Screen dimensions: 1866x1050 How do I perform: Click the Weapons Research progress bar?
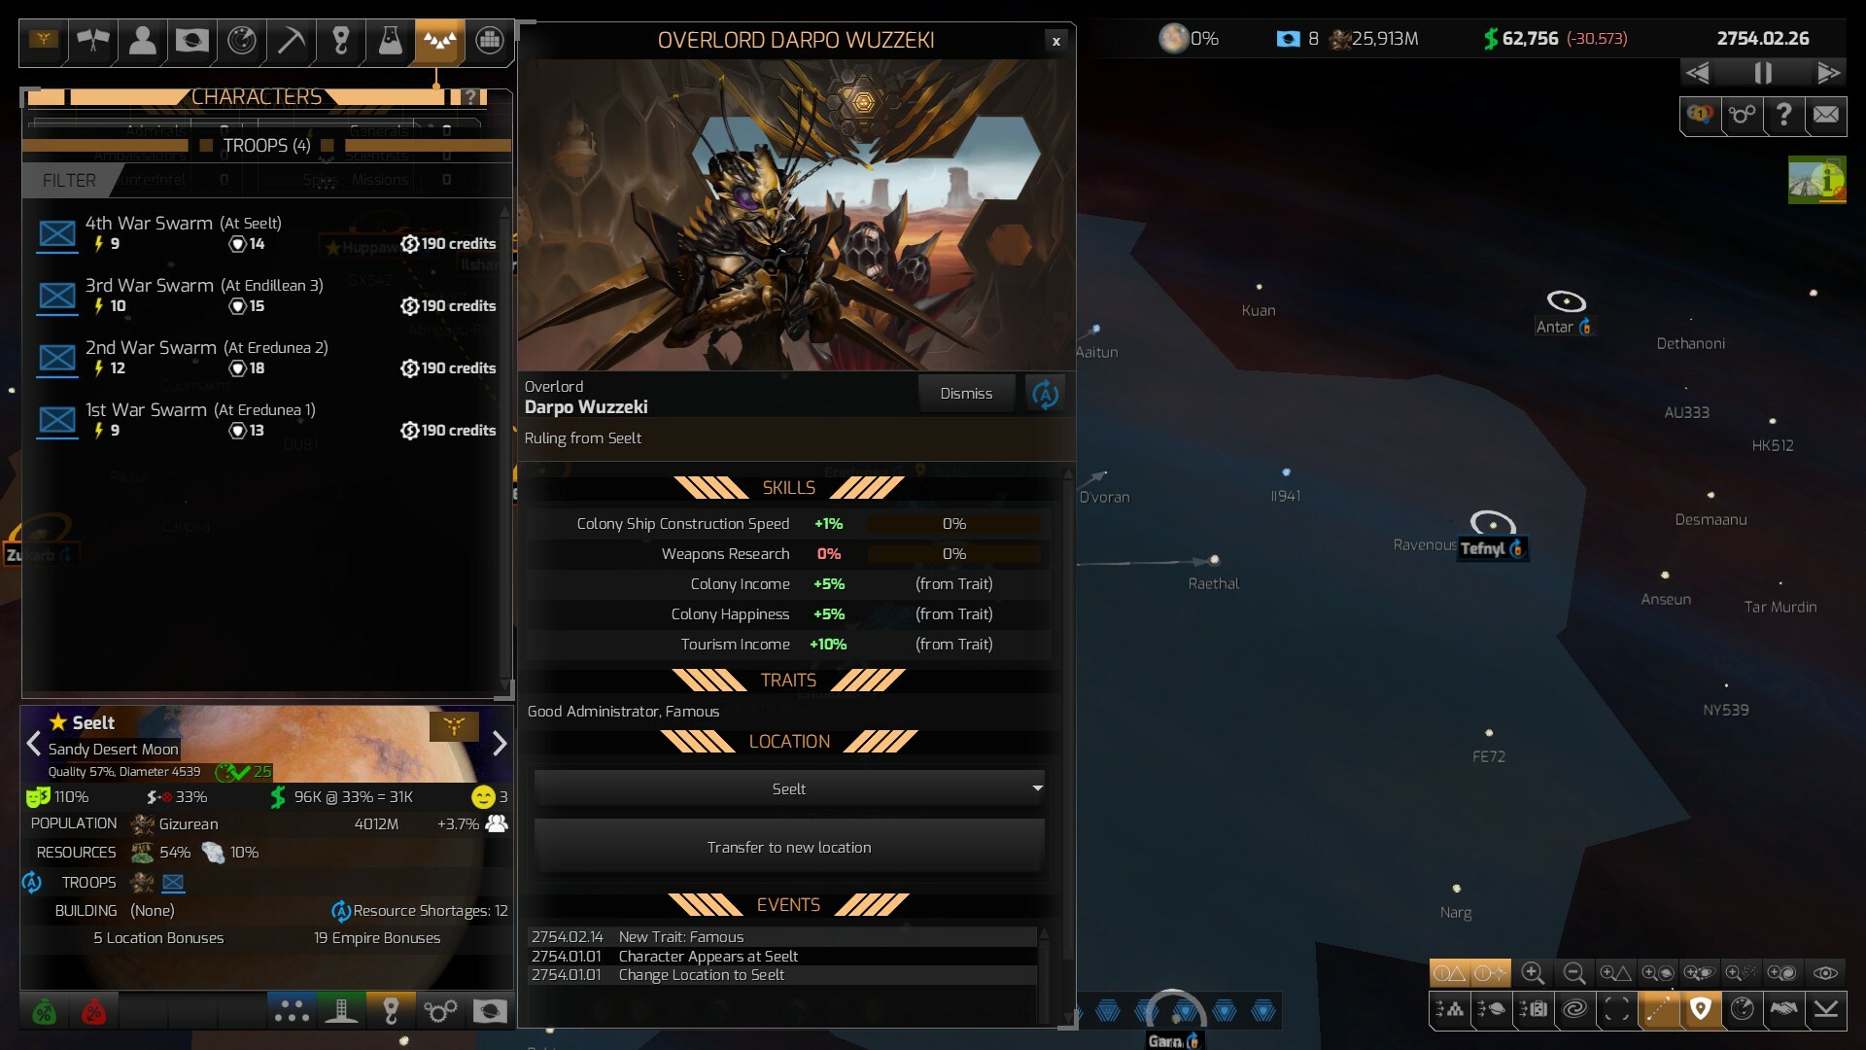click(955, 554)
